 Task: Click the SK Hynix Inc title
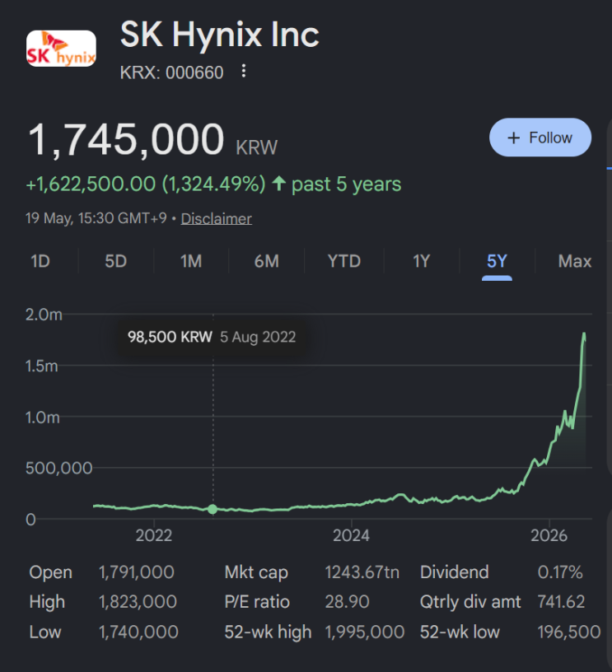click(220, 35)
